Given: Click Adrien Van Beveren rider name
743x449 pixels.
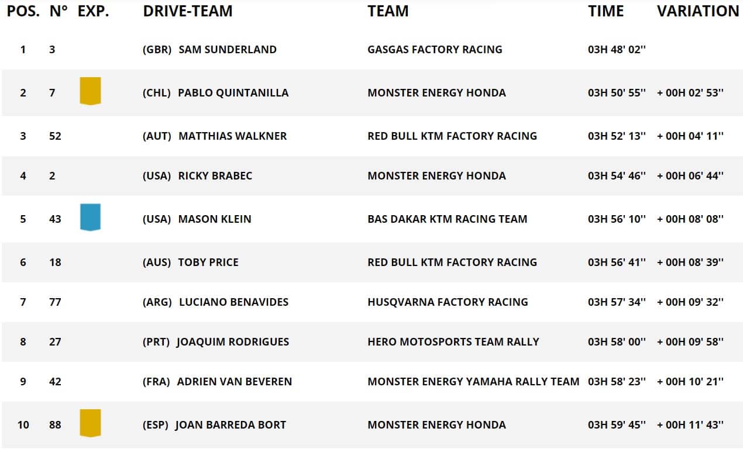Looking at the screenshot, I should click(x=234, y=382).
